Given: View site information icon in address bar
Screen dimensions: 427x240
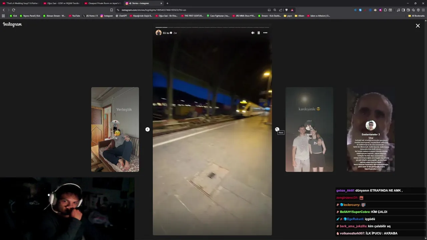Looking at the screenshot, I should 118,10.
